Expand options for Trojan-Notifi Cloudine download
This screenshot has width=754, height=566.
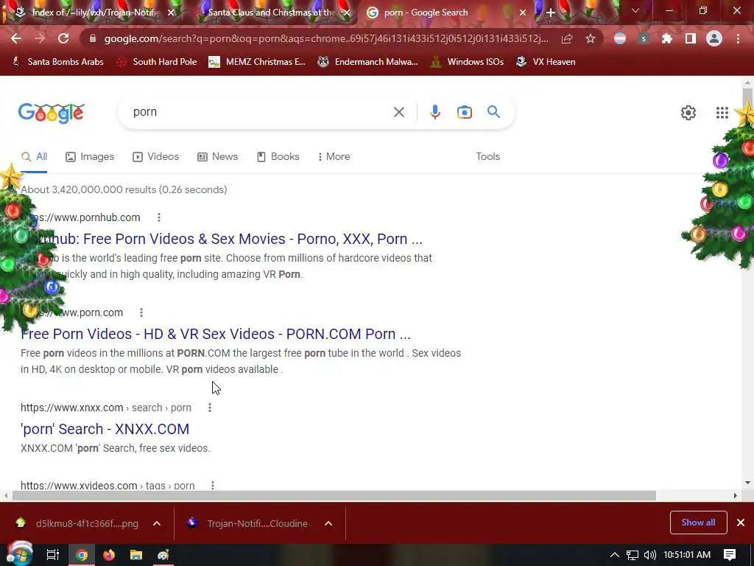click(x=328, y=523)
